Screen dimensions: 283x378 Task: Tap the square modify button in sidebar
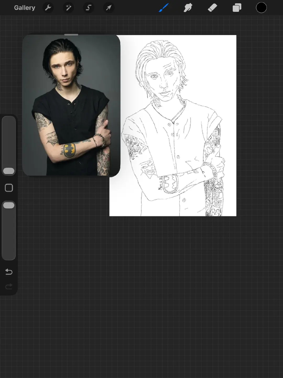(9, 188)
